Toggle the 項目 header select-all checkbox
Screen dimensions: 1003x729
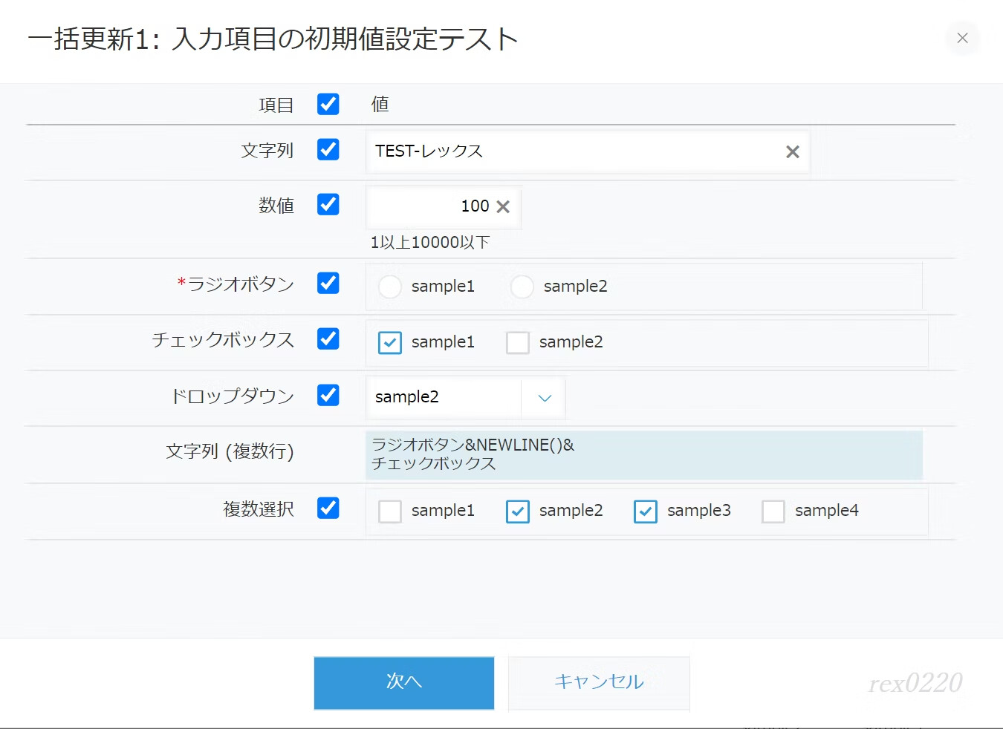pos(328,105)
